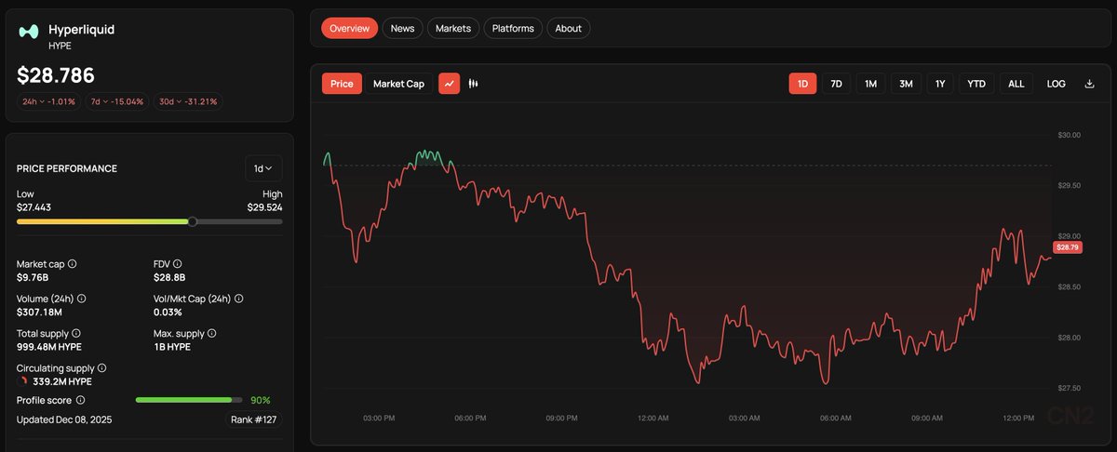Open Market cap info icon
The height and width of the screenshot is (452, 1117).
[x=73, y=264]
